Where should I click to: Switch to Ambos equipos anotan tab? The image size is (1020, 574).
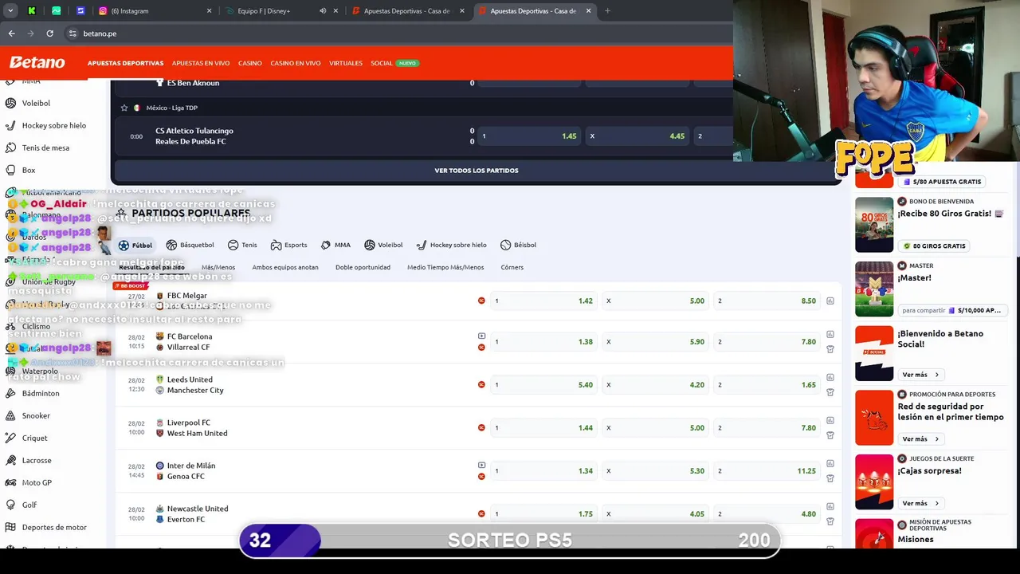click(285, 267)
